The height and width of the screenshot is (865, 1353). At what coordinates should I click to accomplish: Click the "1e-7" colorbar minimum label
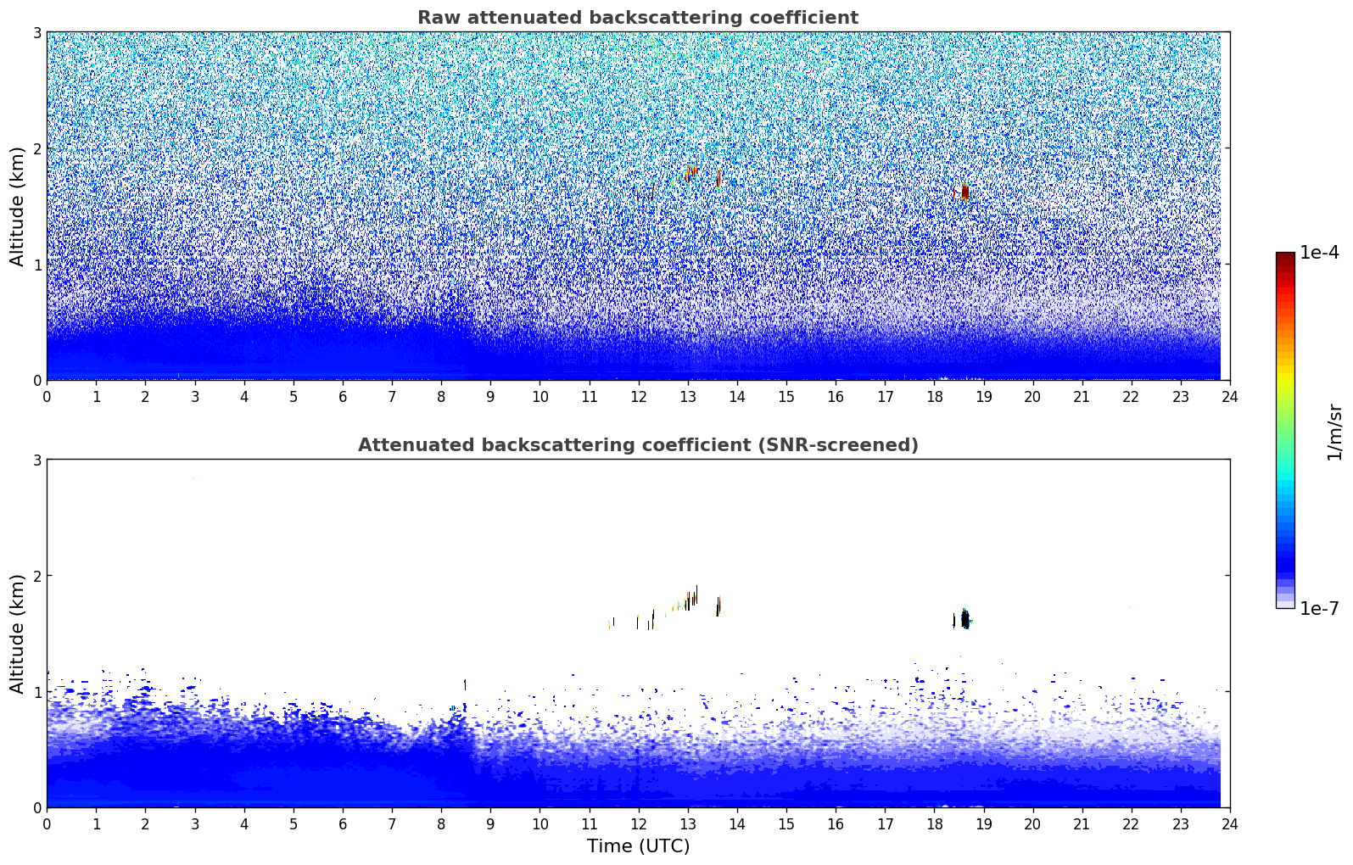(1319, 609)
